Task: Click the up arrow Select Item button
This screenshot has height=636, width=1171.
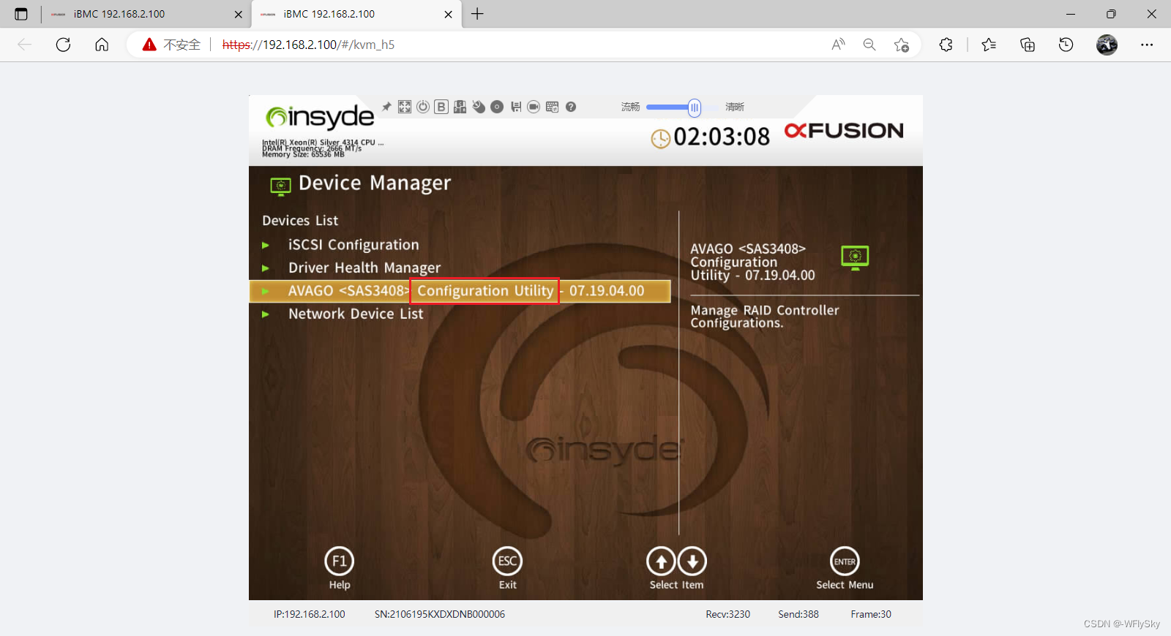Action: [662, 561]
